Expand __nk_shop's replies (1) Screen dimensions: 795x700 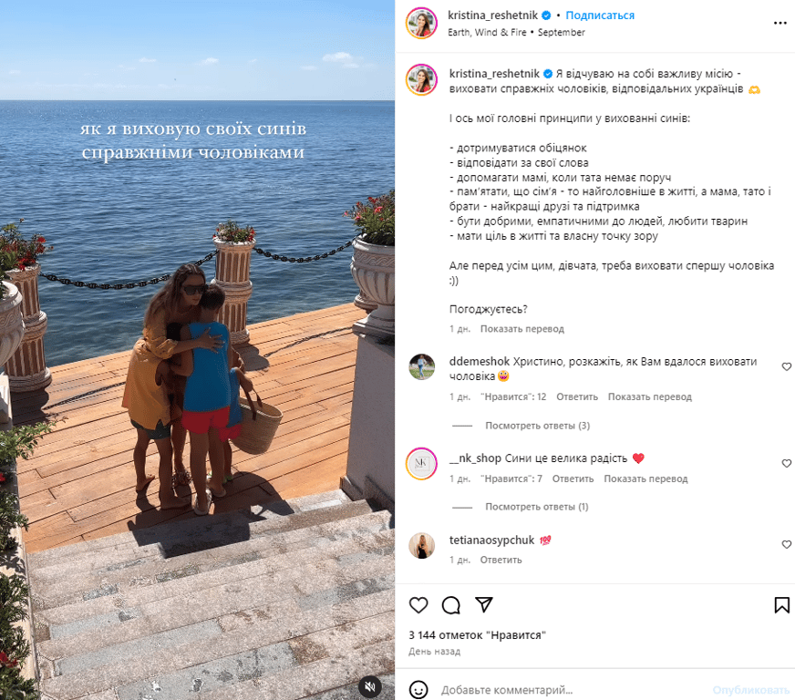(536, 507)
